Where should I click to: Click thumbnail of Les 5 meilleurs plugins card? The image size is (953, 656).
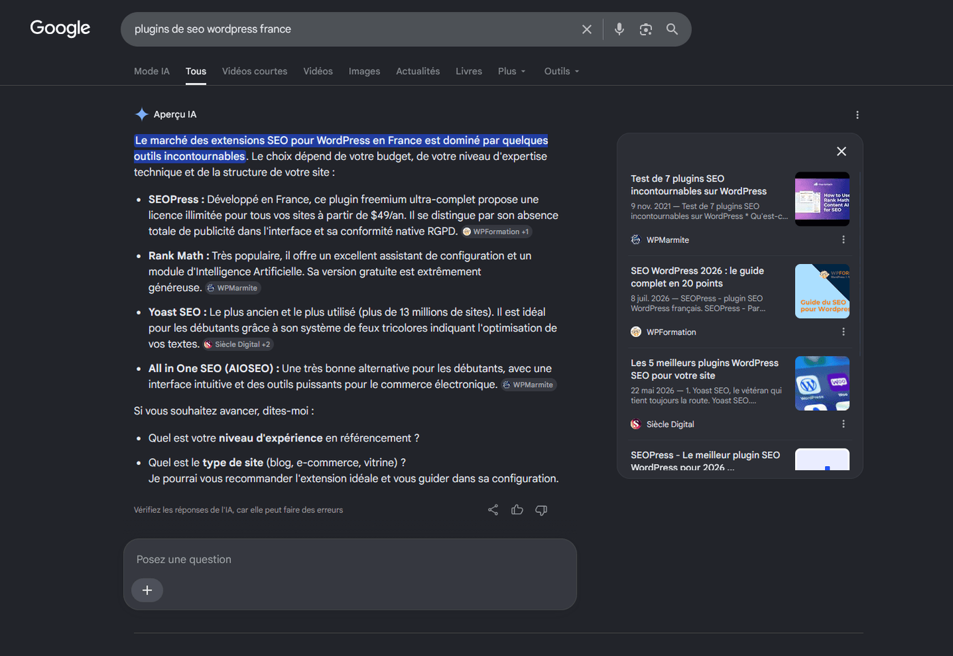822,383
